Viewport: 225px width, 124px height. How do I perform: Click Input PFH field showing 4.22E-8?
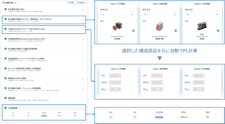pyautogui.click(x=115, y=76)
